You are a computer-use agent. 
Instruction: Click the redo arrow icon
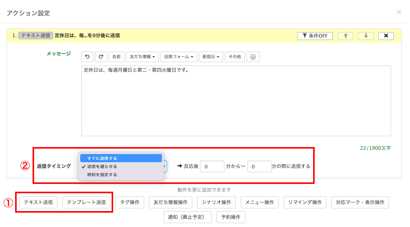pos(101,57)
